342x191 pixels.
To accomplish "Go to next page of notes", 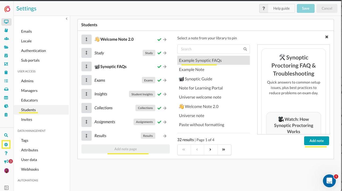I will pyautogui.click(x=210, y=150).
